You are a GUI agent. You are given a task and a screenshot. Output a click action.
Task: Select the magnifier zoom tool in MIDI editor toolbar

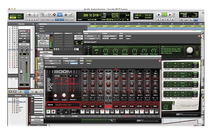27,92
